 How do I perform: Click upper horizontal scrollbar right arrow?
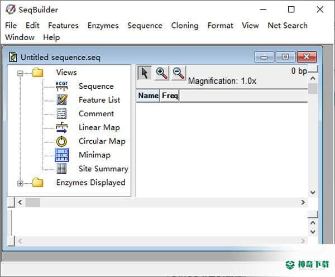coord(303,202)
